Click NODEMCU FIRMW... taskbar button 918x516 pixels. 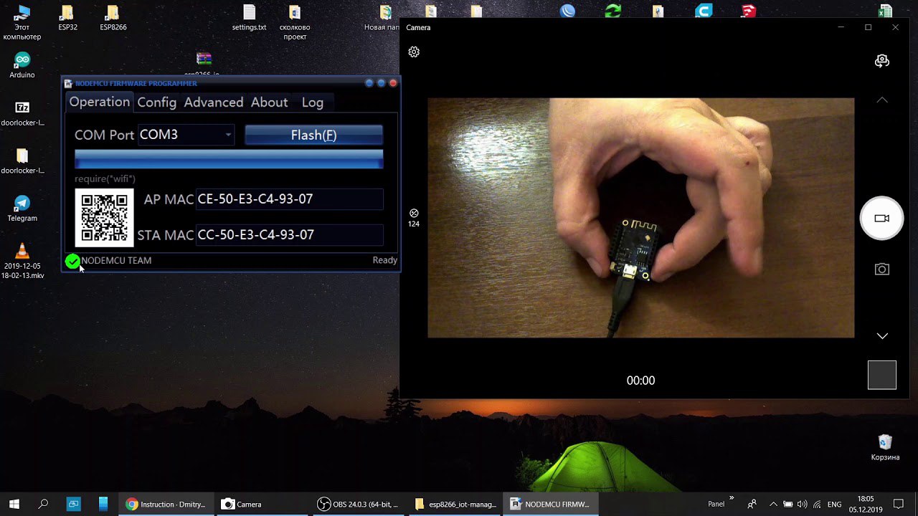coord(550,504)
